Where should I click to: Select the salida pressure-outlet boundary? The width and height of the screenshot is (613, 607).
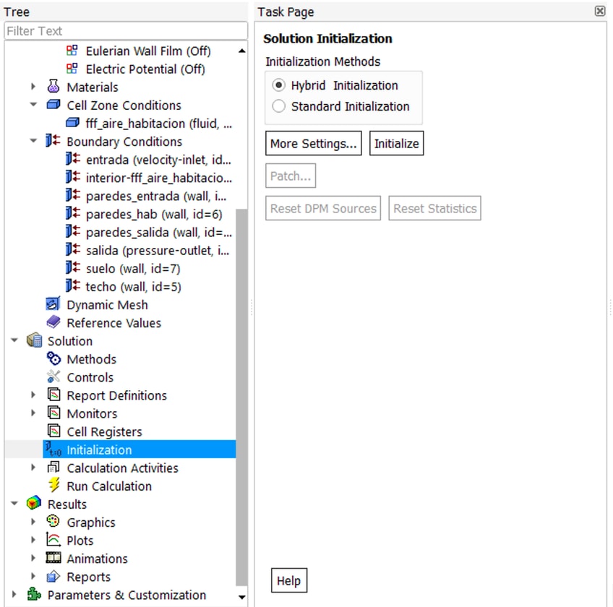click(157, 251)
